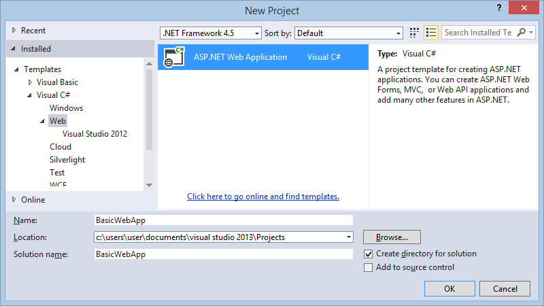
Task: Expand the Location path dropdown
Action: pos(348,237)
